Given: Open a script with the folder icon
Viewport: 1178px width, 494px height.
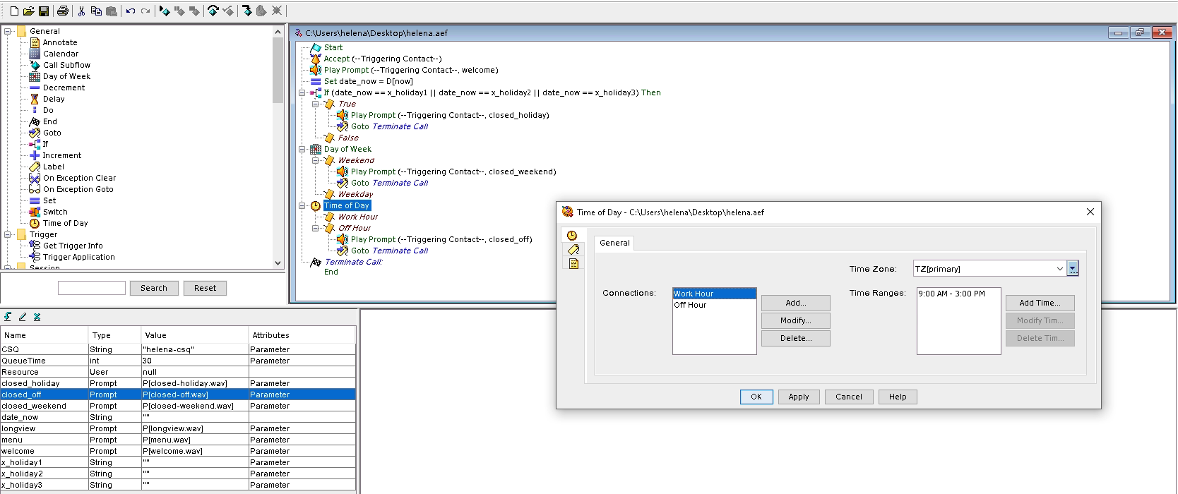Looking at the screenshot, I should coord(29,11).
